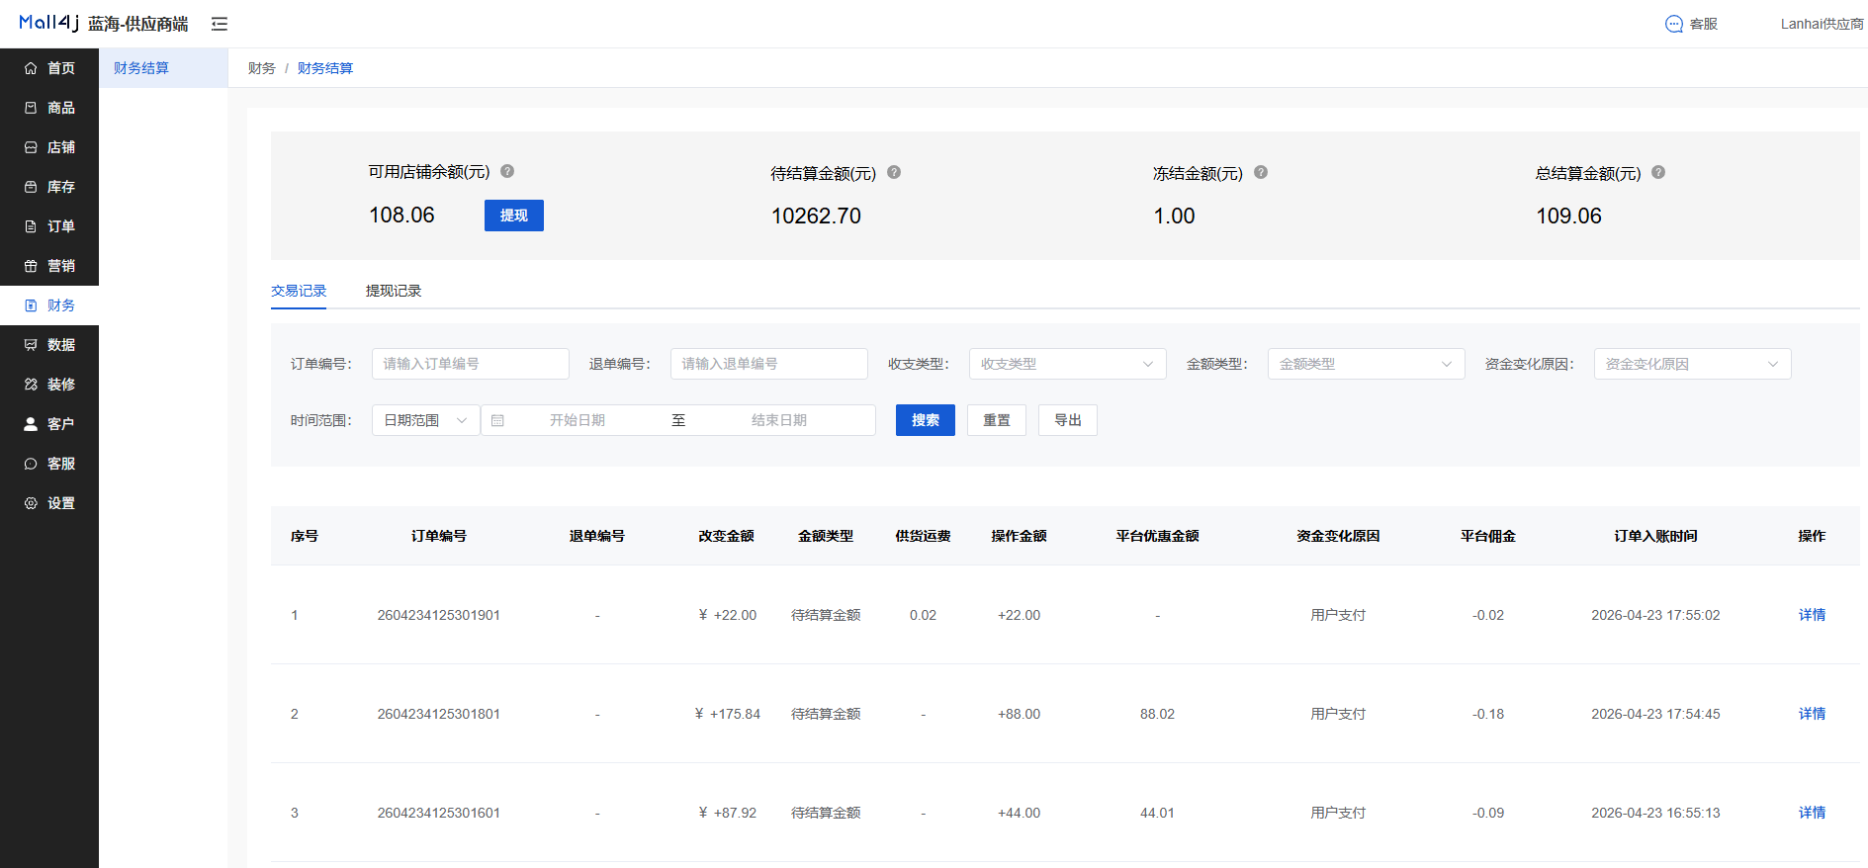Click the 平台佣金 column header

(x=1488, y=536)
